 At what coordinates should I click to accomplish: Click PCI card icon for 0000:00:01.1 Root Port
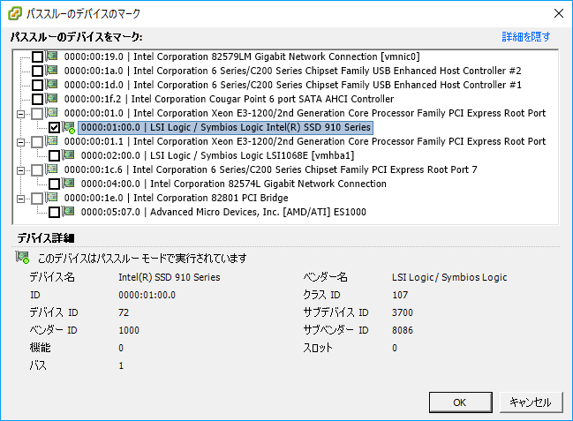(51, 140)
